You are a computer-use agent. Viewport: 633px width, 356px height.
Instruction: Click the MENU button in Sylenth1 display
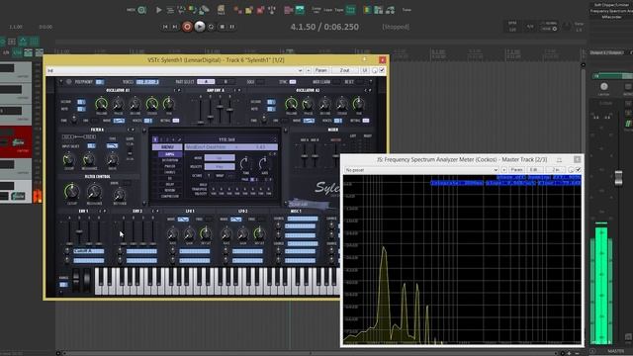[167, 147]
